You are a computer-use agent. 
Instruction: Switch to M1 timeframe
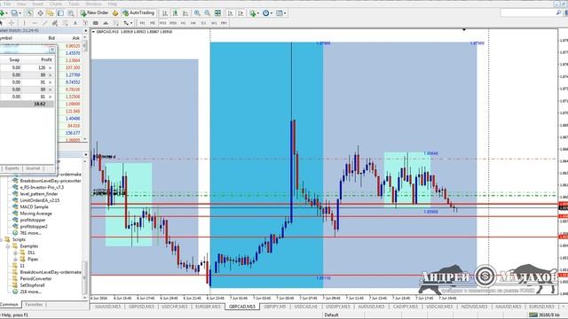tap(142, 23)
